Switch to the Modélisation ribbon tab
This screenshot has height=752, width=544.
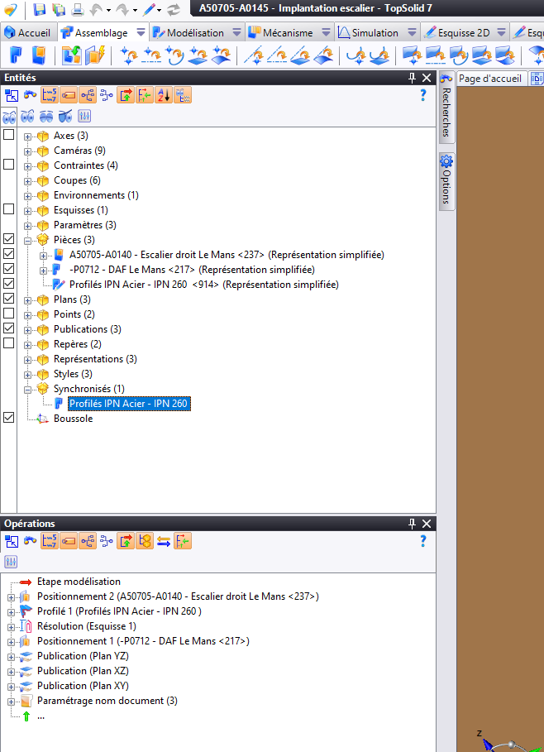tap(188, 32)
